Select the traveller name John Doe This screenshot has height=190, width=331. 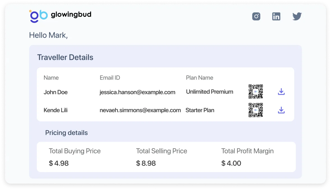[55, 92]
